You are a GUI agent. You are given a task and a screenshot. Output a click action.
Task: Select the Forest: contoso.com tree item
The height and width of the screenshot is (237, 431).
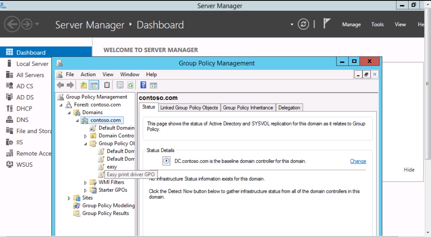[97, 105]
